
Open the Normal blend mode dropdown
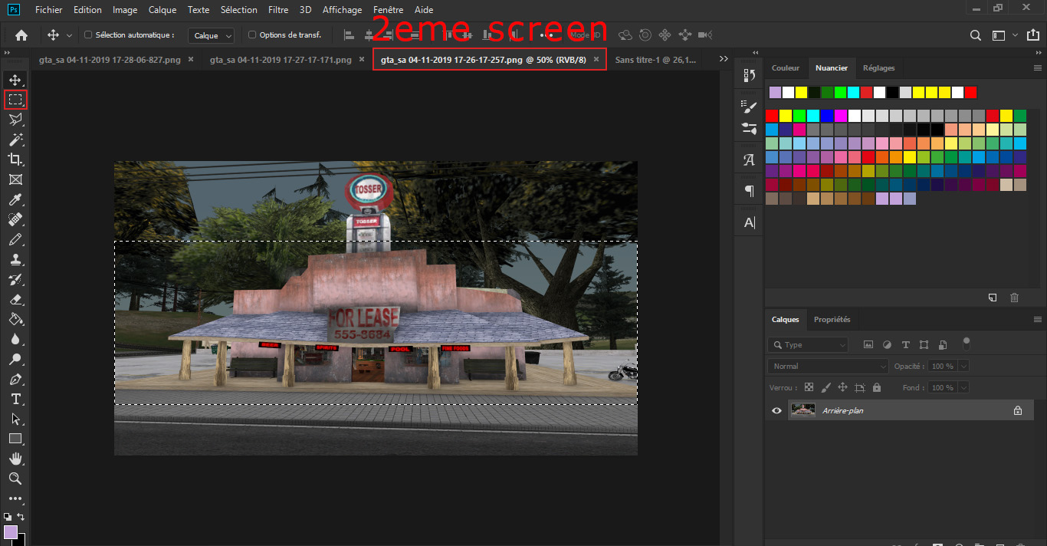(x=828, y=367)
